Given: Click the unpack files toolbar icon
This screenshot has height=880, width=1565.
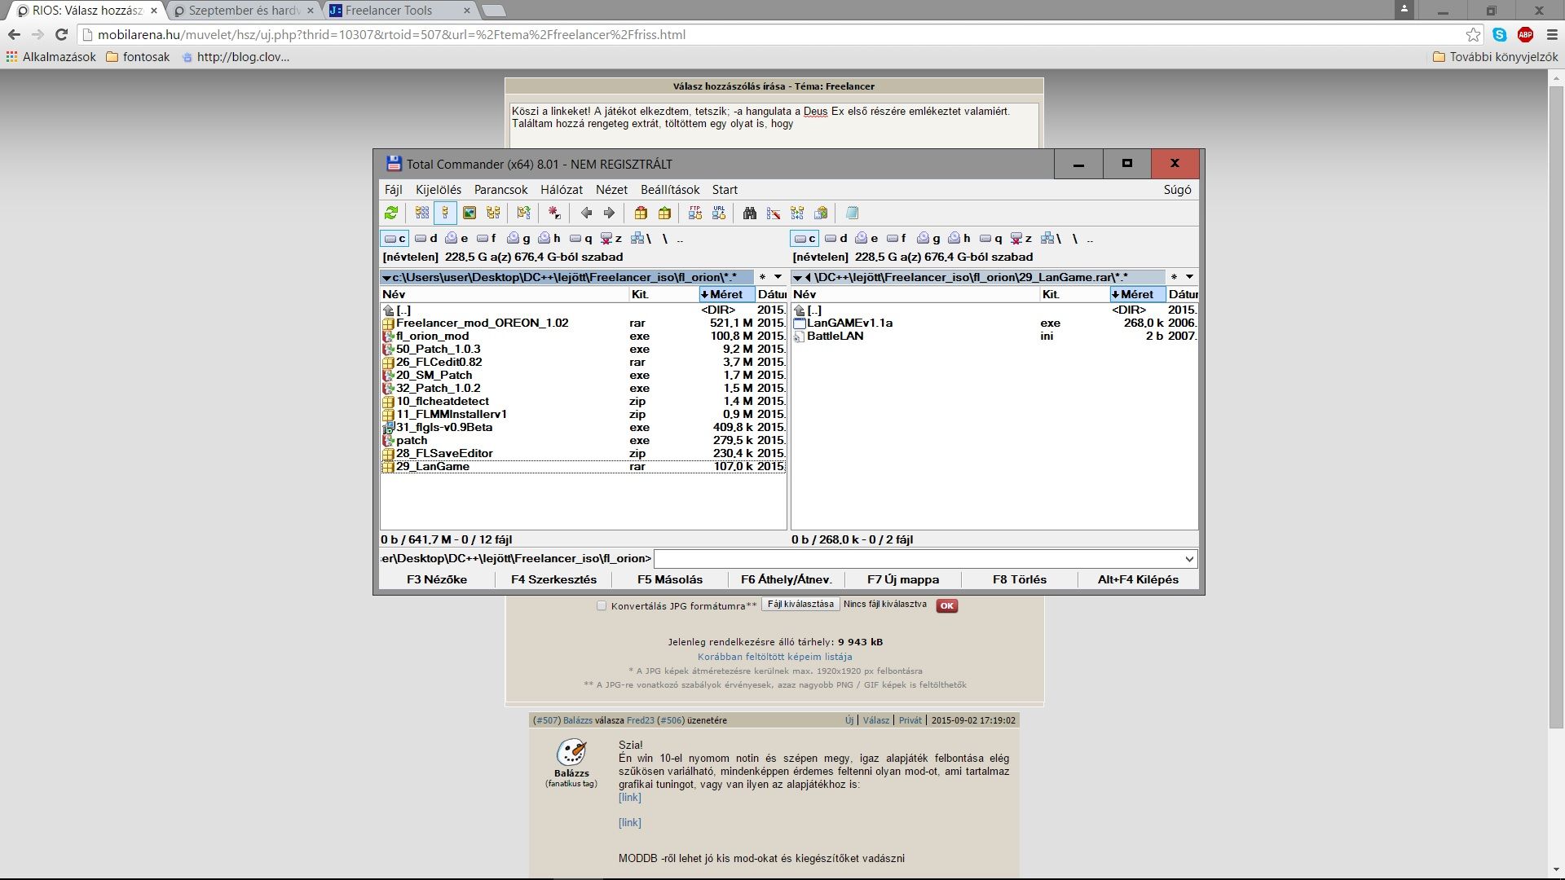Looking at the screenshot, I should point(664,213).
